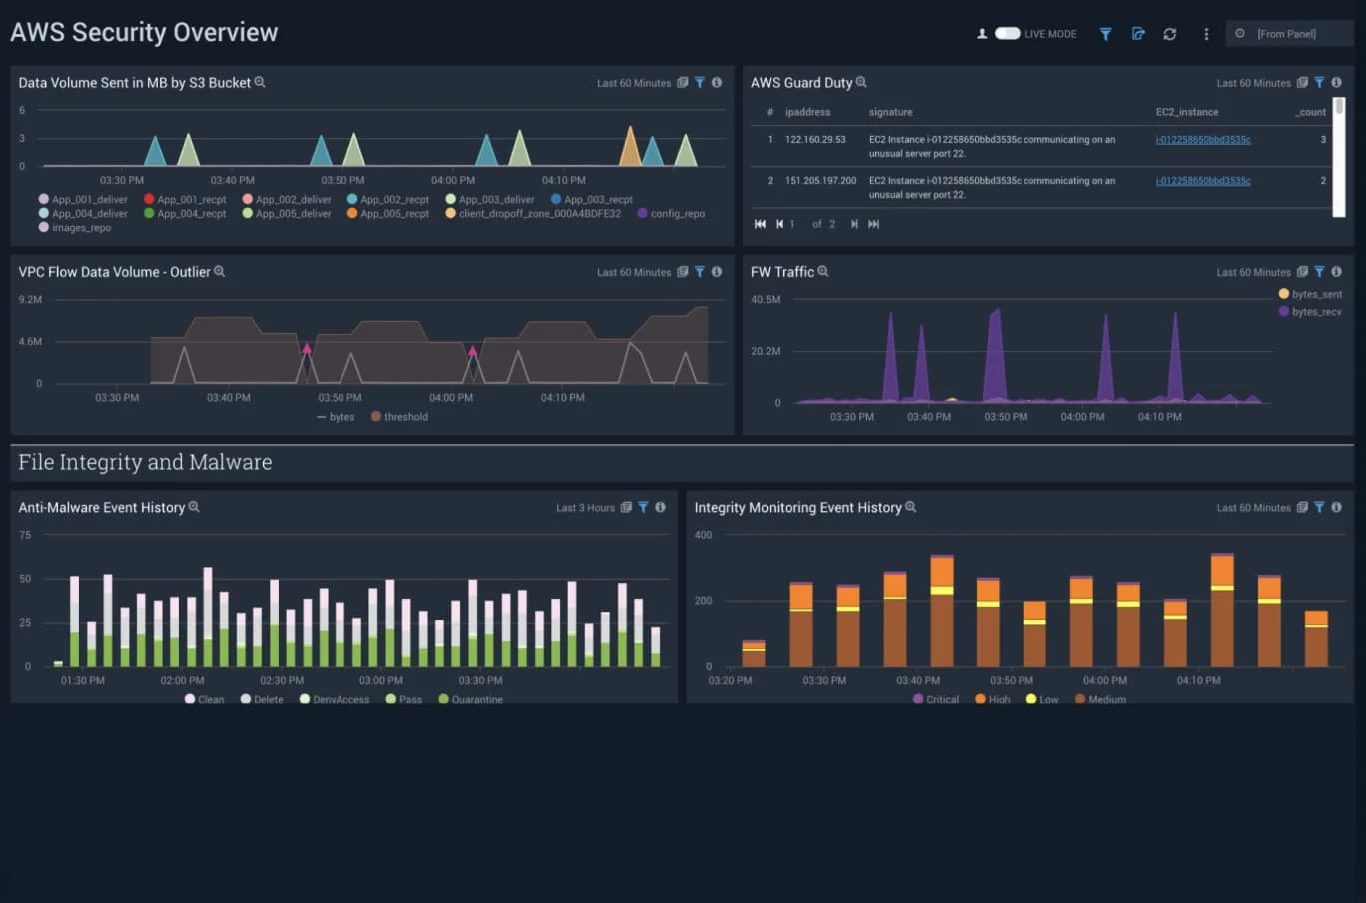Click filter icon on AWS Guard Duty panel

click(1319, 83)
